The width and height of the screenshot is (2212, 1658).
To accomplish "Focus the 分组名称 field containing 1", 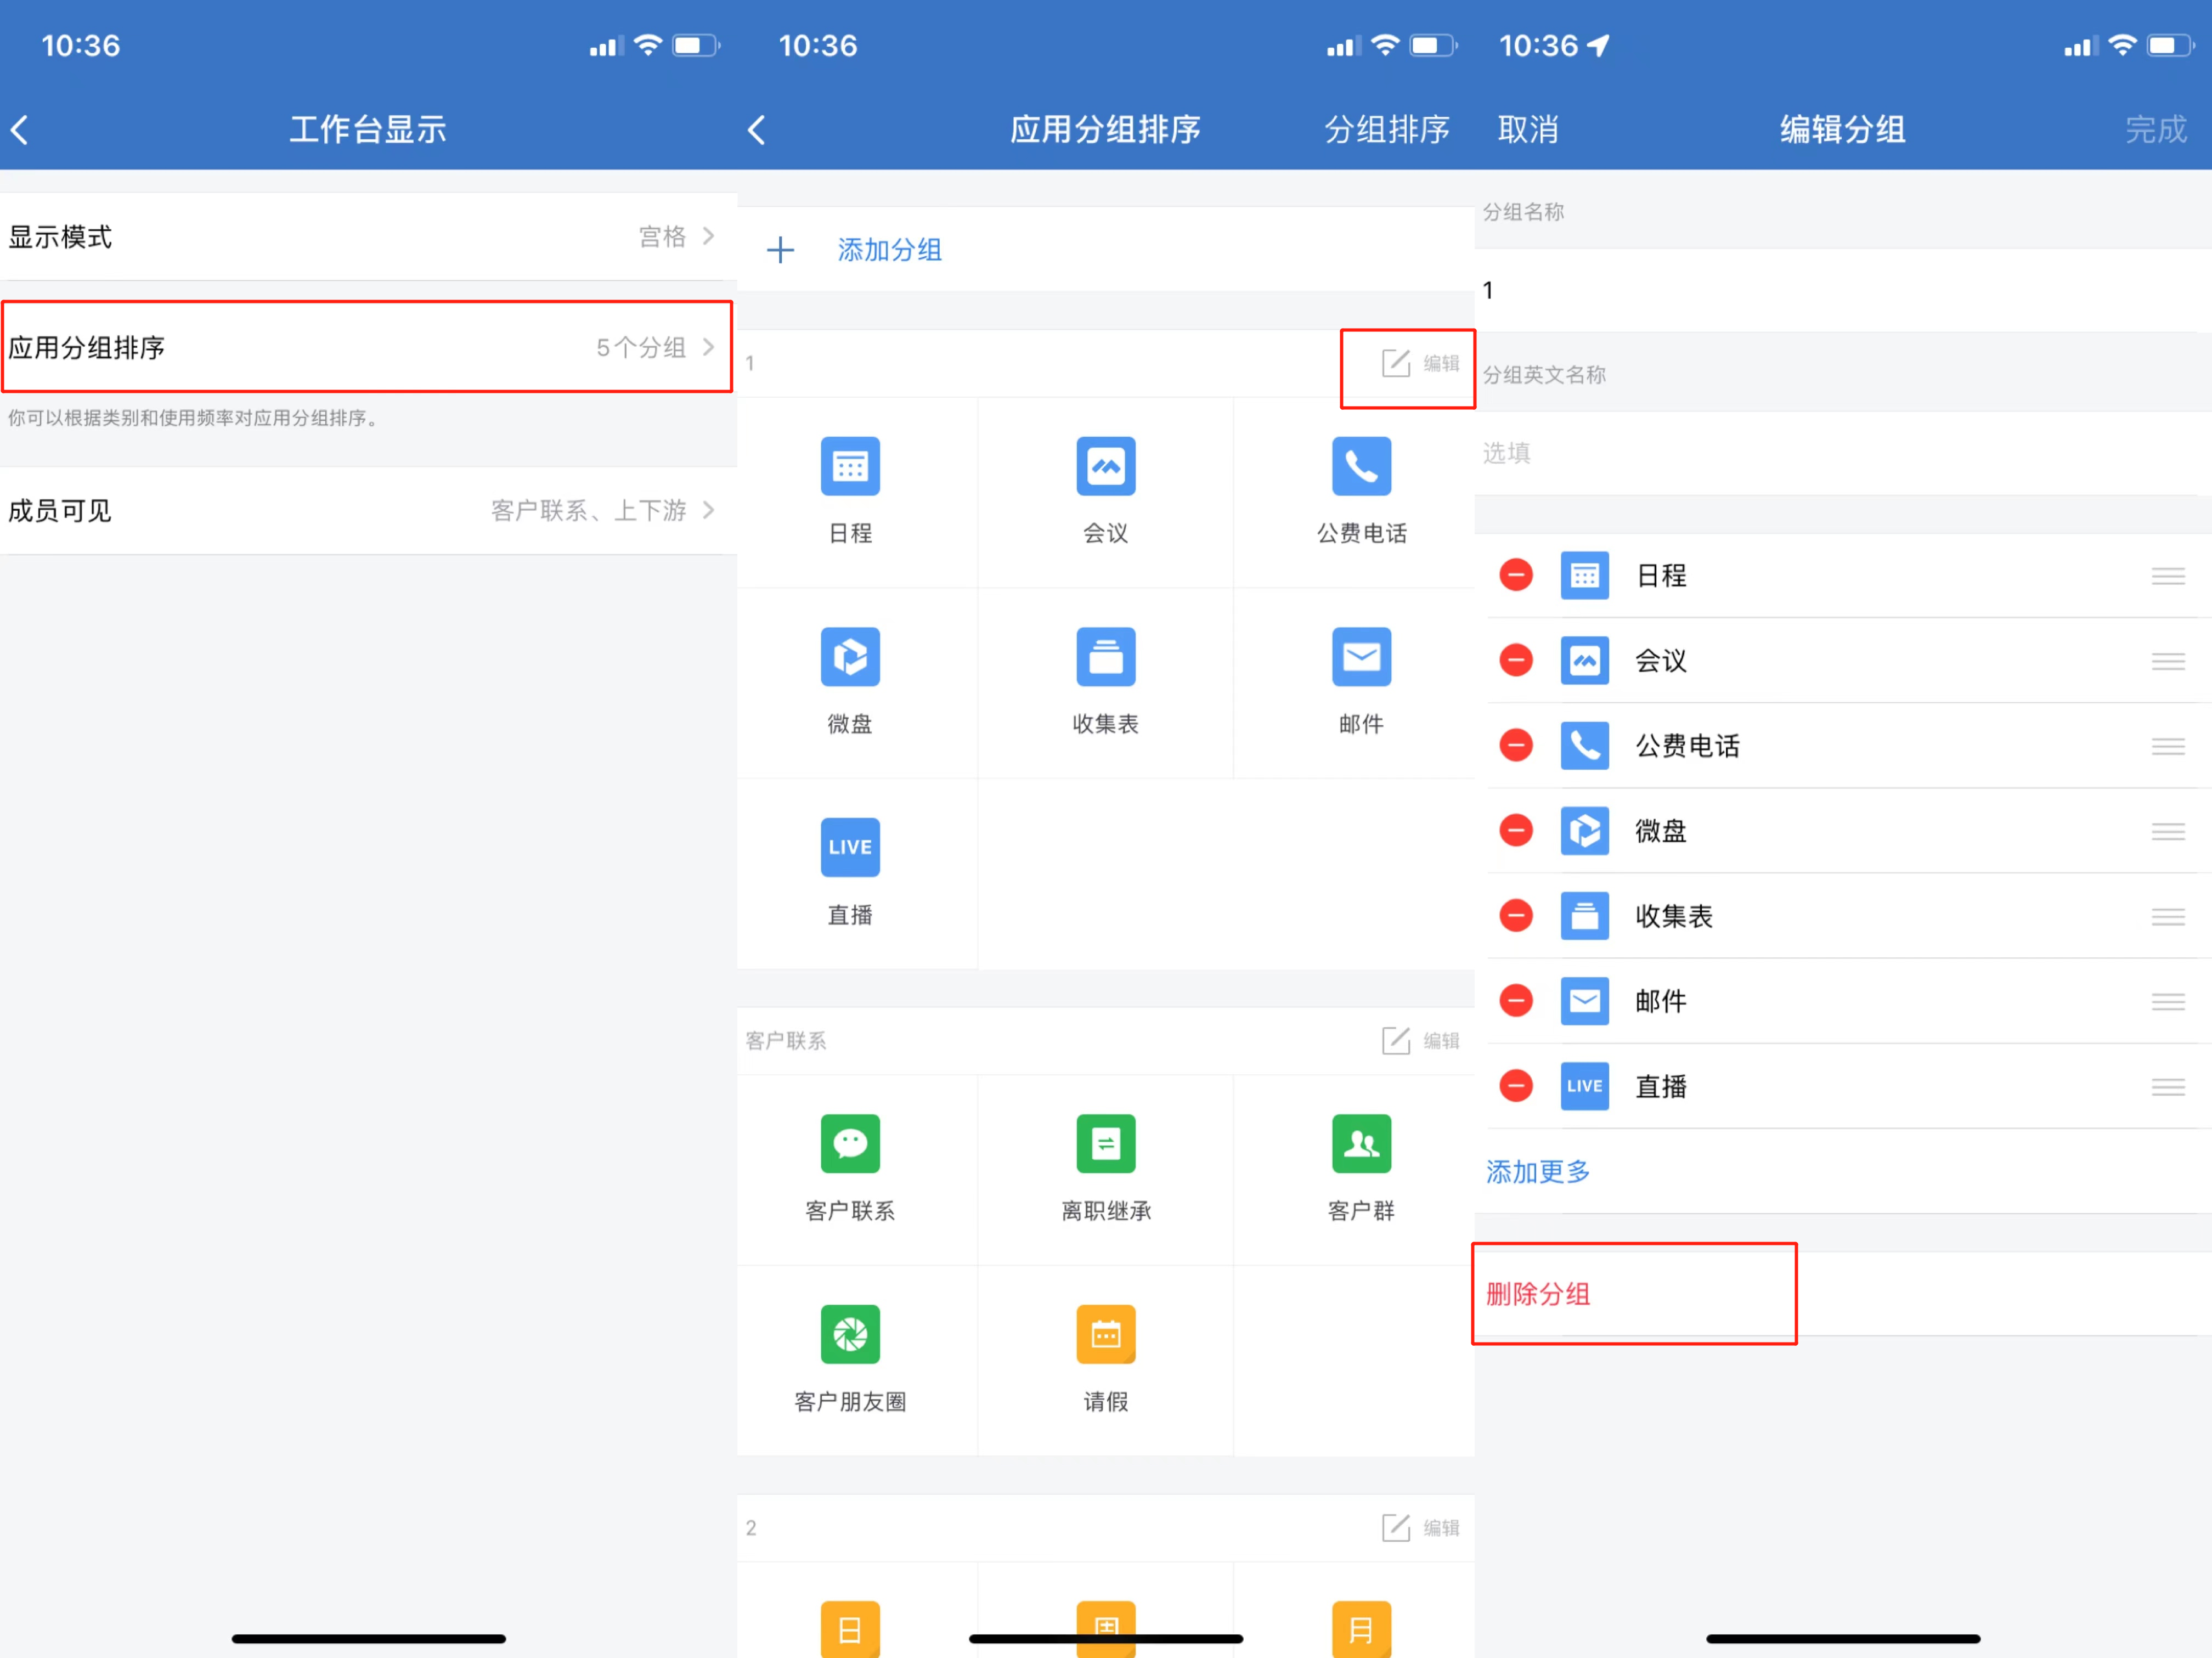I will click(1843, 290).
